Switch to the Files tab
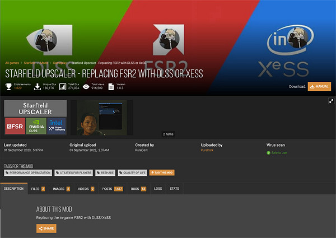The width and height of the screenshot is (336, 238). (x=38, y=189)
